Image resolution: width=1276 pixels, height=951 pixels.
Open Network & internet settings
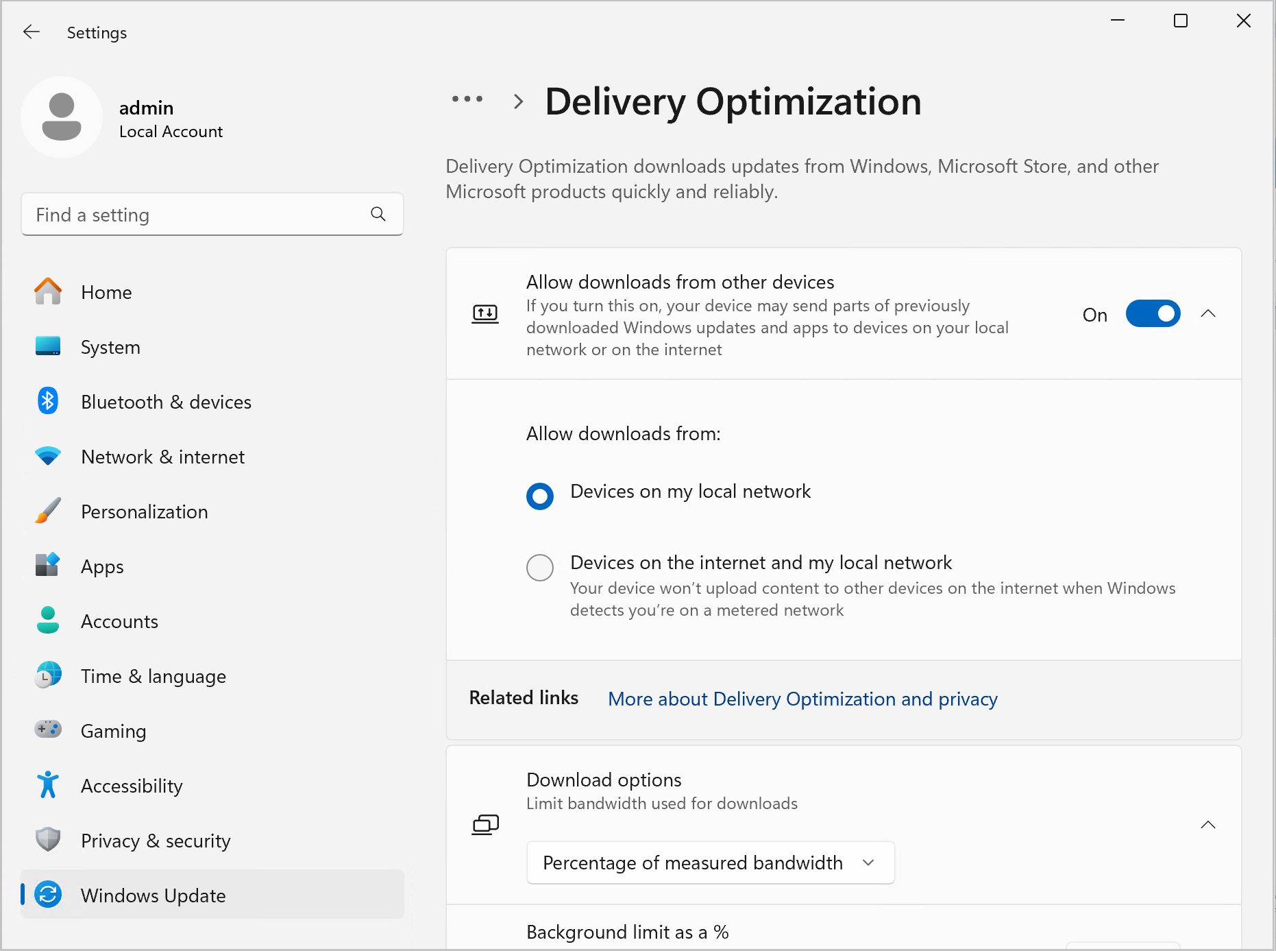(x=212, y=456)
